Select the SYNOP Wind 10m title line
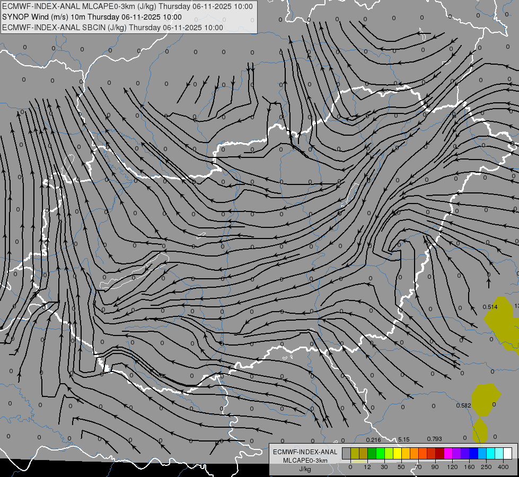519x477 pixels. coord(92,17)
